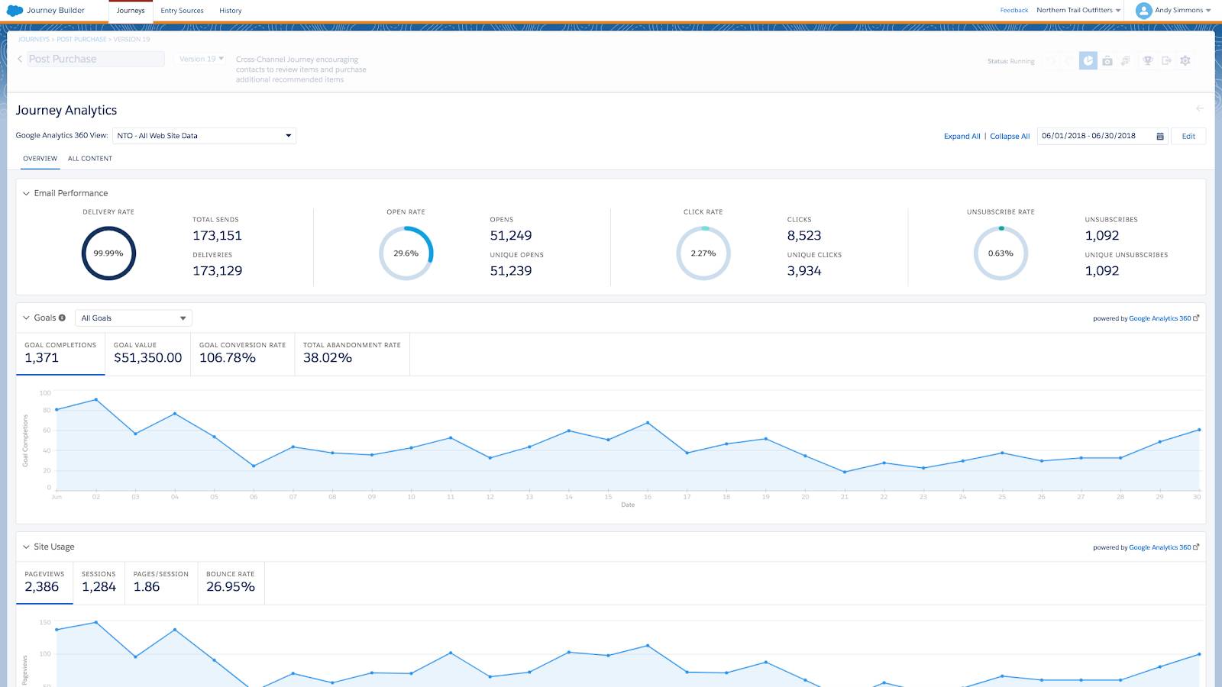Click the Edit button for the date range

[1188, 136]
